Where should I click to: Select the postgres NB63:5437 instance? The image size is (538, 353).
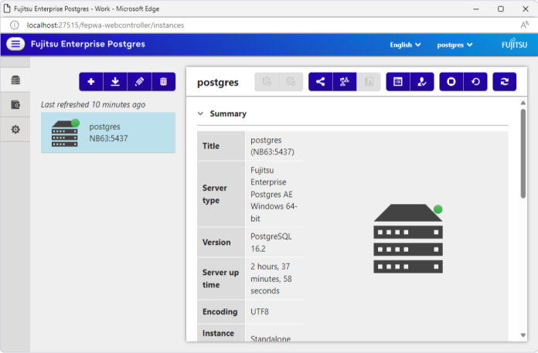[107, 132]
